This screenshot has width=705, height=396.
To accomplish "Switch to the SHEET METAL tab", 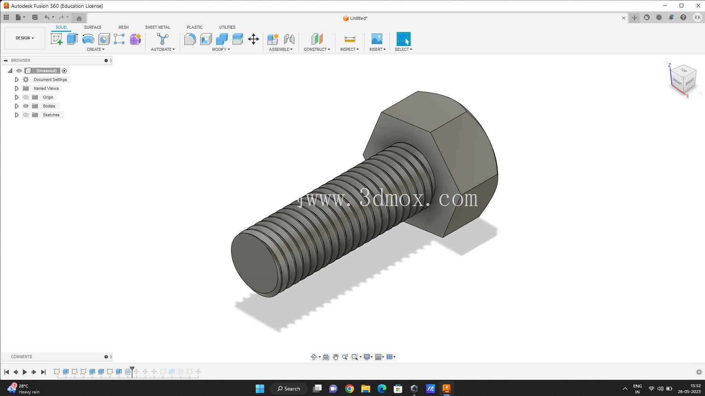I will (157, 27).
